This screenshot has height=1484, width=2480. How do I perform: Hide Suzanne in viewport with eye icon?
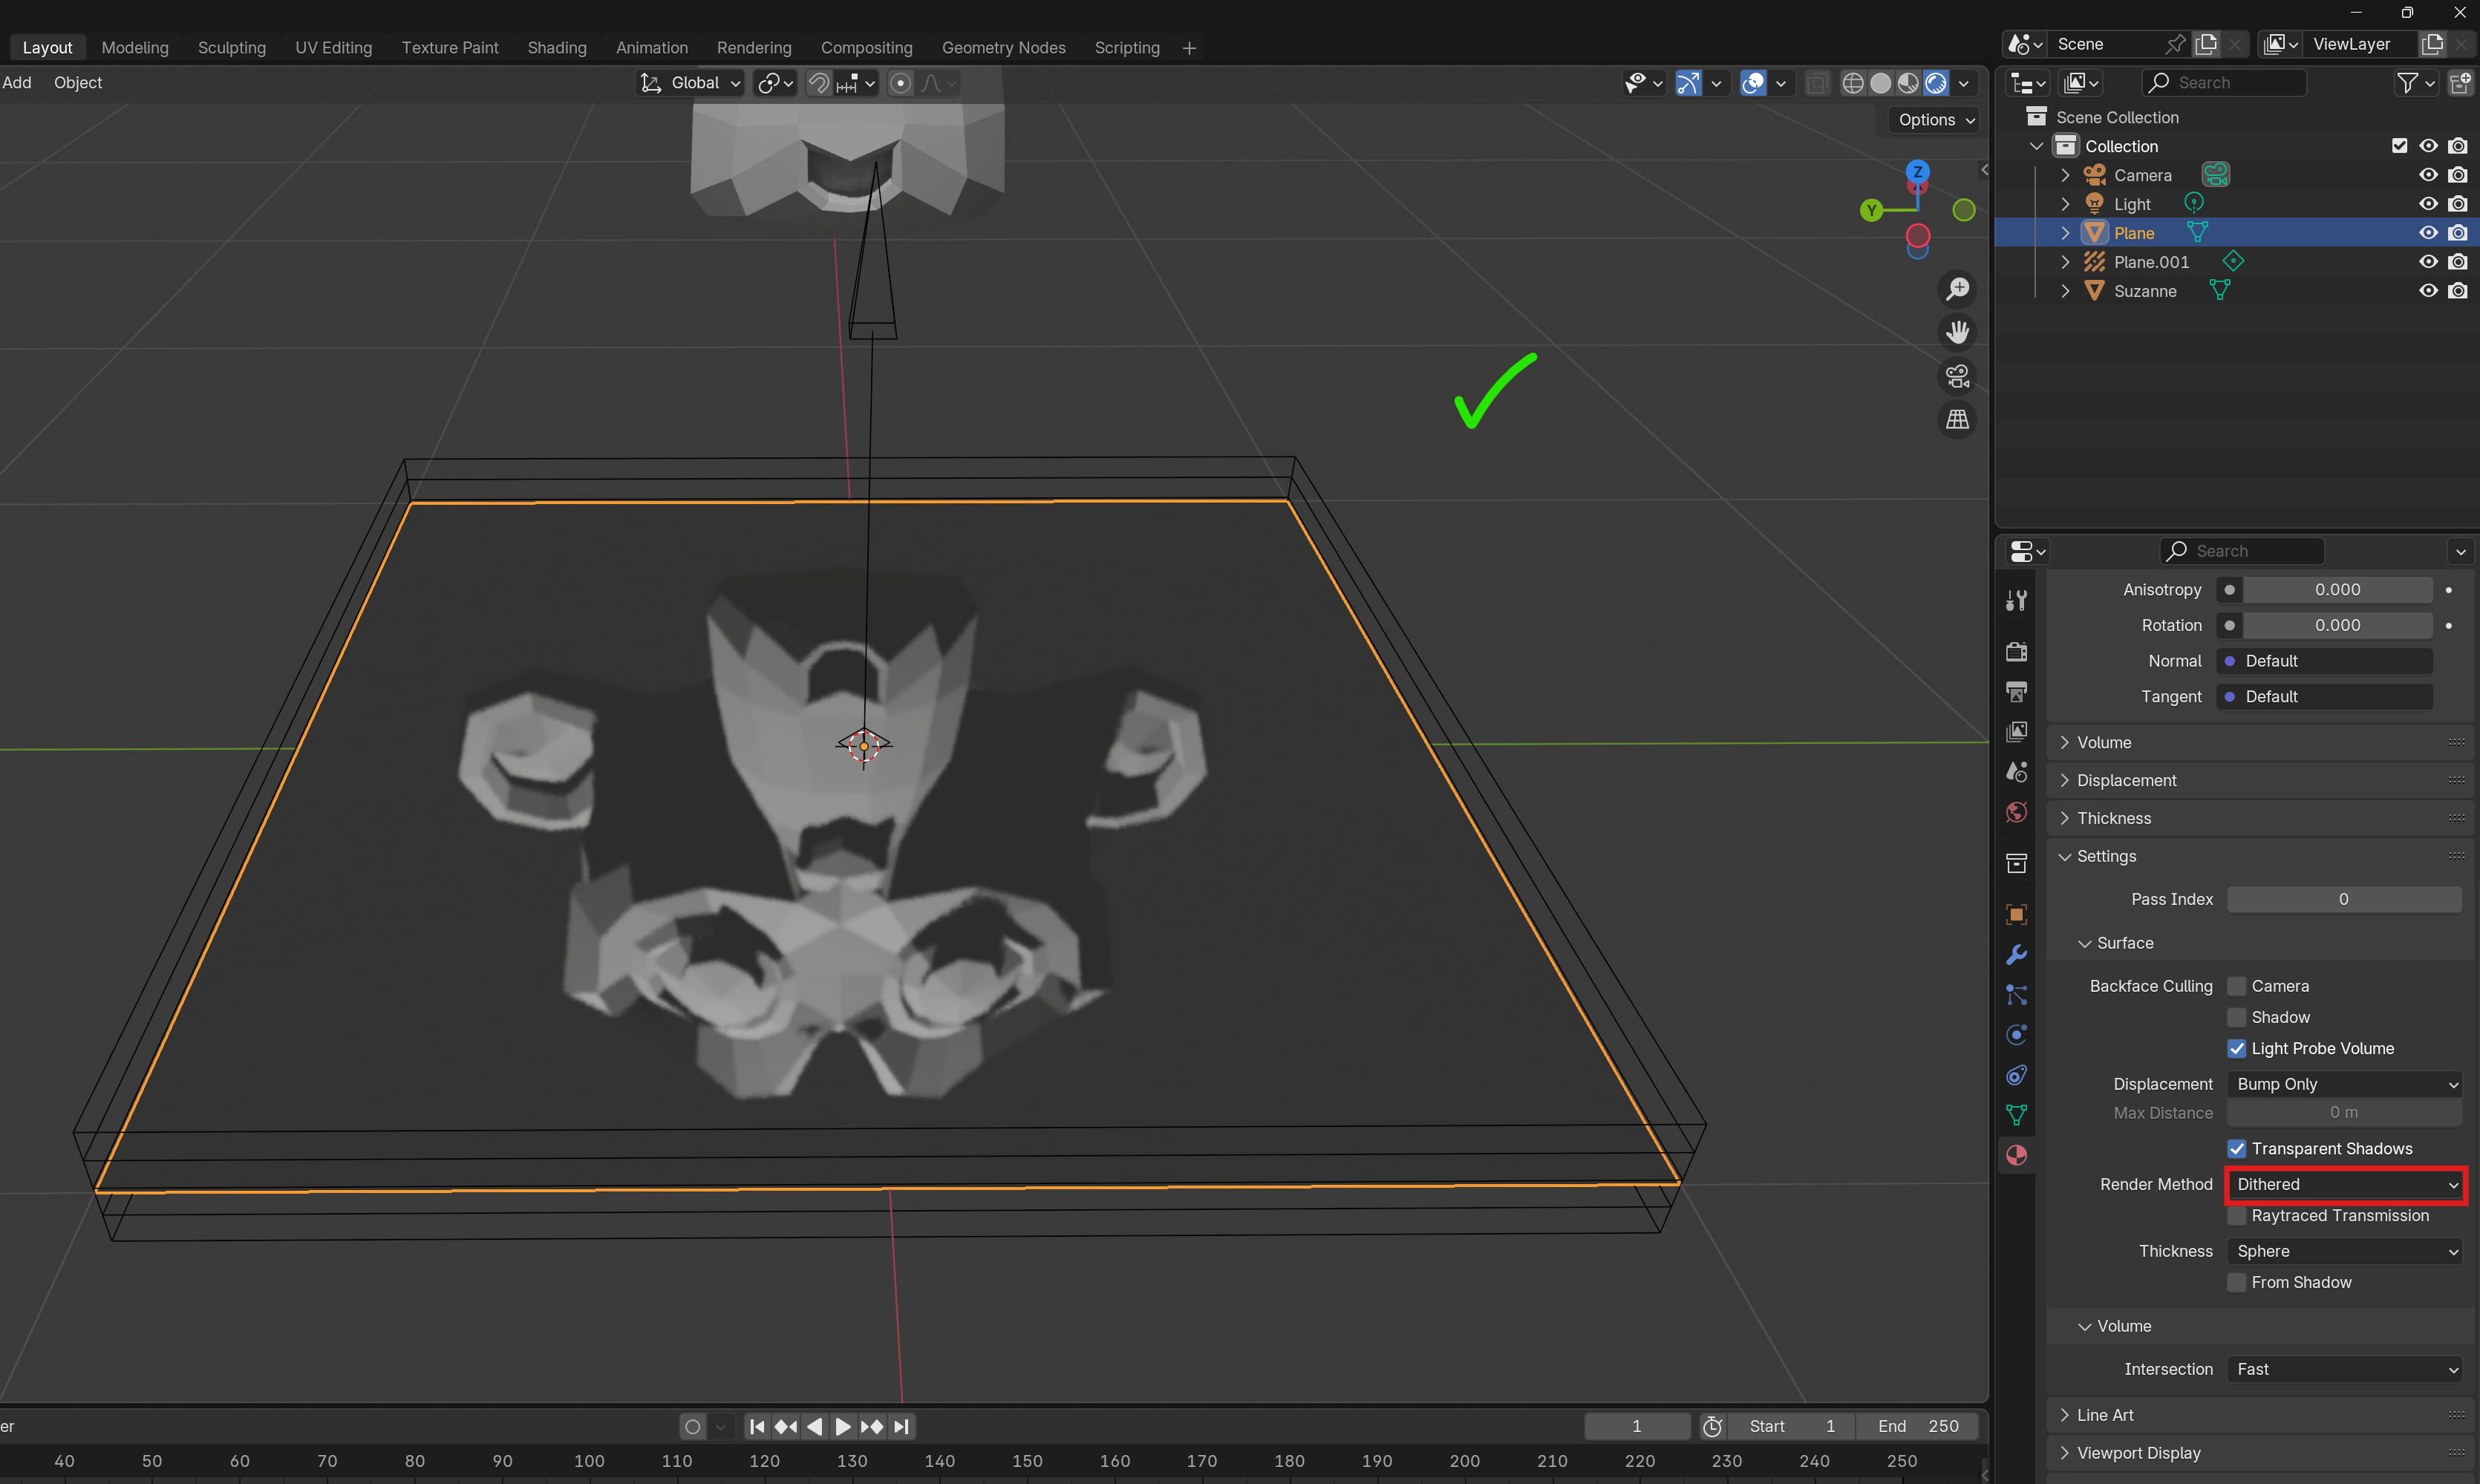coord(2427,291)
